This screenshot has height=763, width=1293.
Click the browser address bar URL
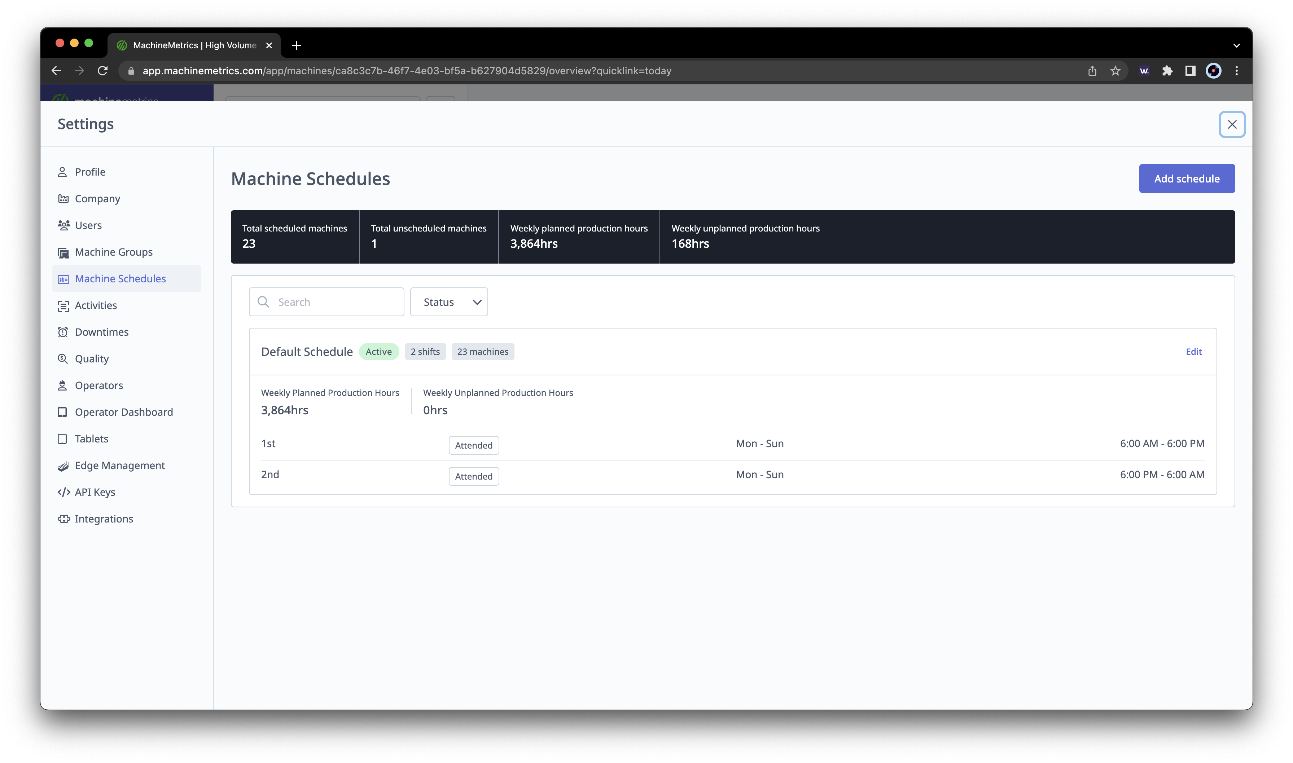pos(407,71)
